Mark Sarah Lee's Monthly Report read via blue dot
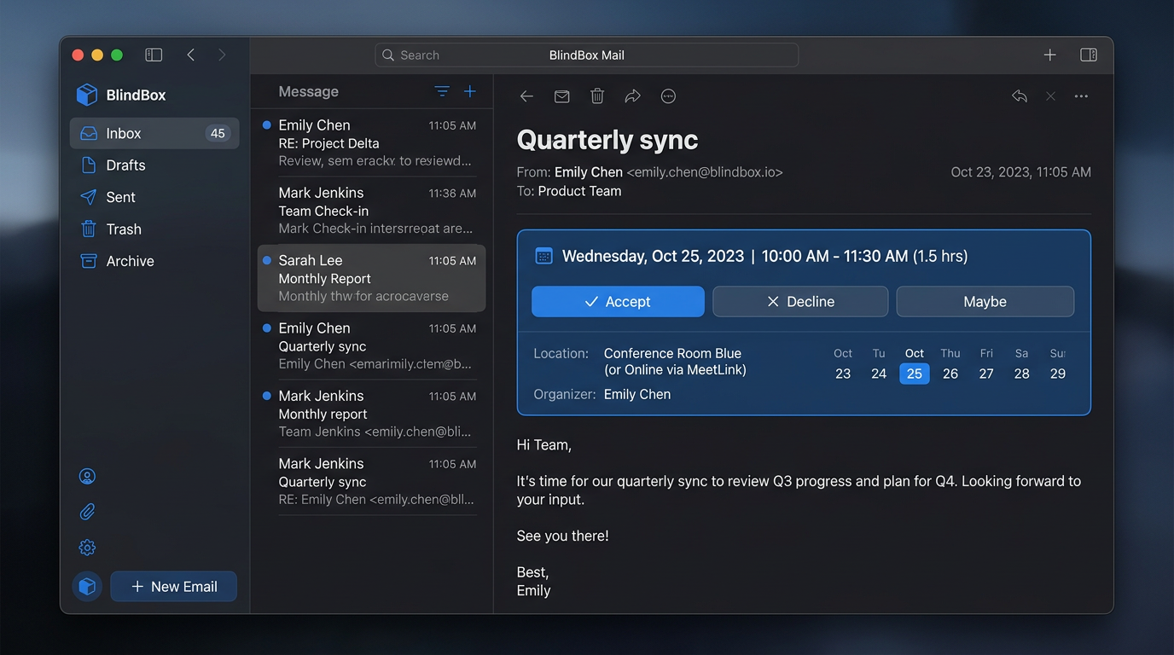 [x=267, y=260]
